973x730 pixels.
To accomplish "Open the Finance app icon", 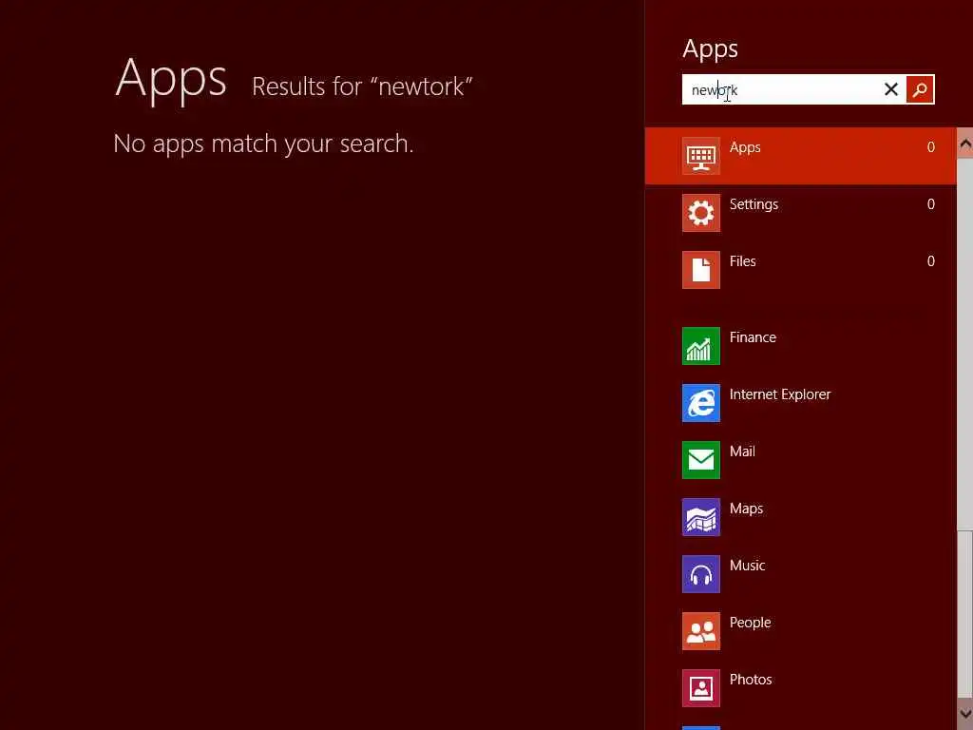I will tap(700, 346).
